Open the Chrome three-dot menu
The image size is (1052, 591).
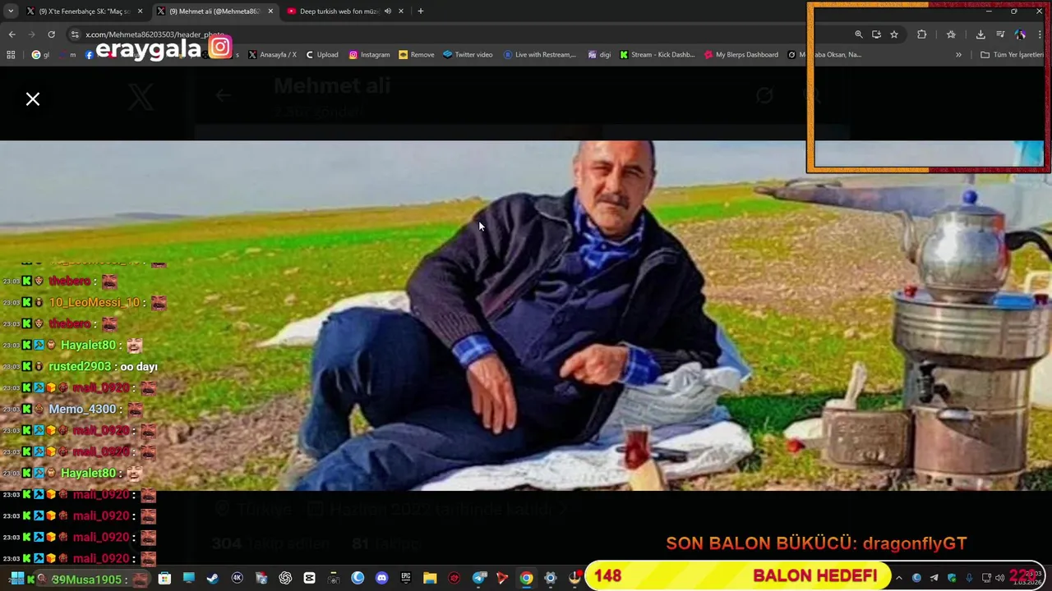1040,34
